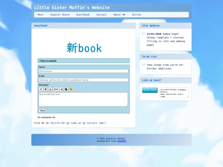
Task: Click the Site Updates heading
Action: pos(151,26)
